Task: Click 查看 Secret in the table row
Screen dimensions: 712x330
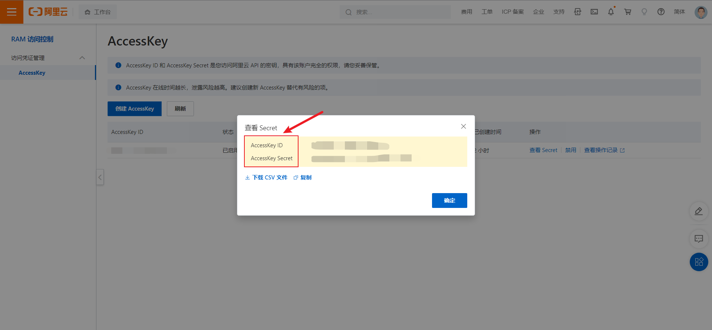Action: coord(543,150)
